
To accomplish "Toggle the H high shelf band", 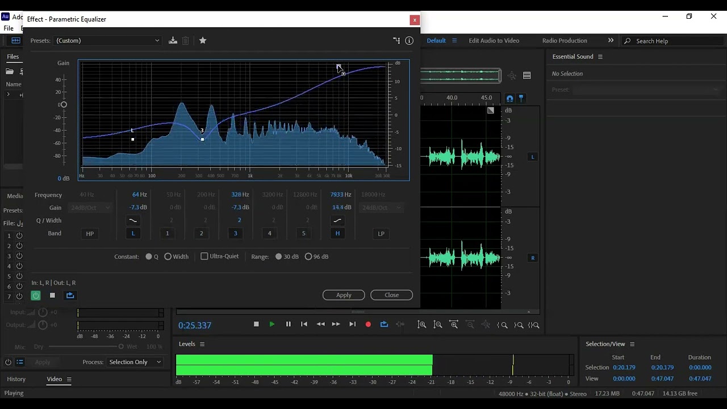I will coord(337,233).
